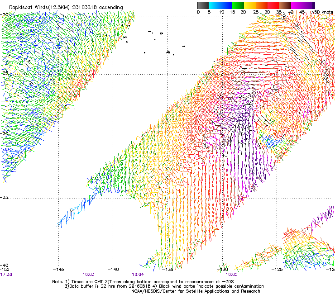This screenshot has height=294, width=335.
Task: Click the longitude label -145
Action: pyautogui.click(x=58, y=270)
